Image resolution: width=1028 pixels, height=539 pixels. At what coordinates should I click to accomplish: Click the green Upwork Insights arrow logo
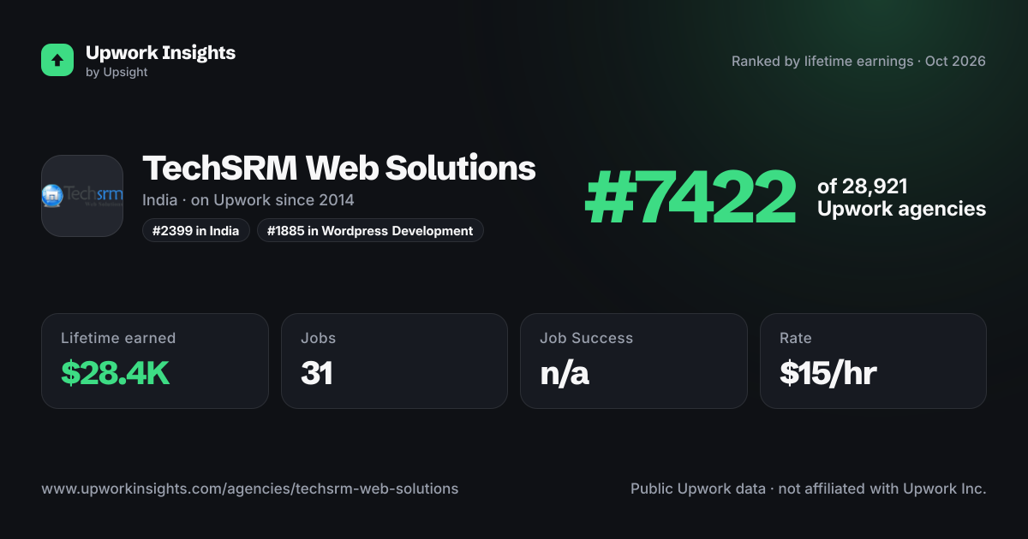click(x=57, y=60)
